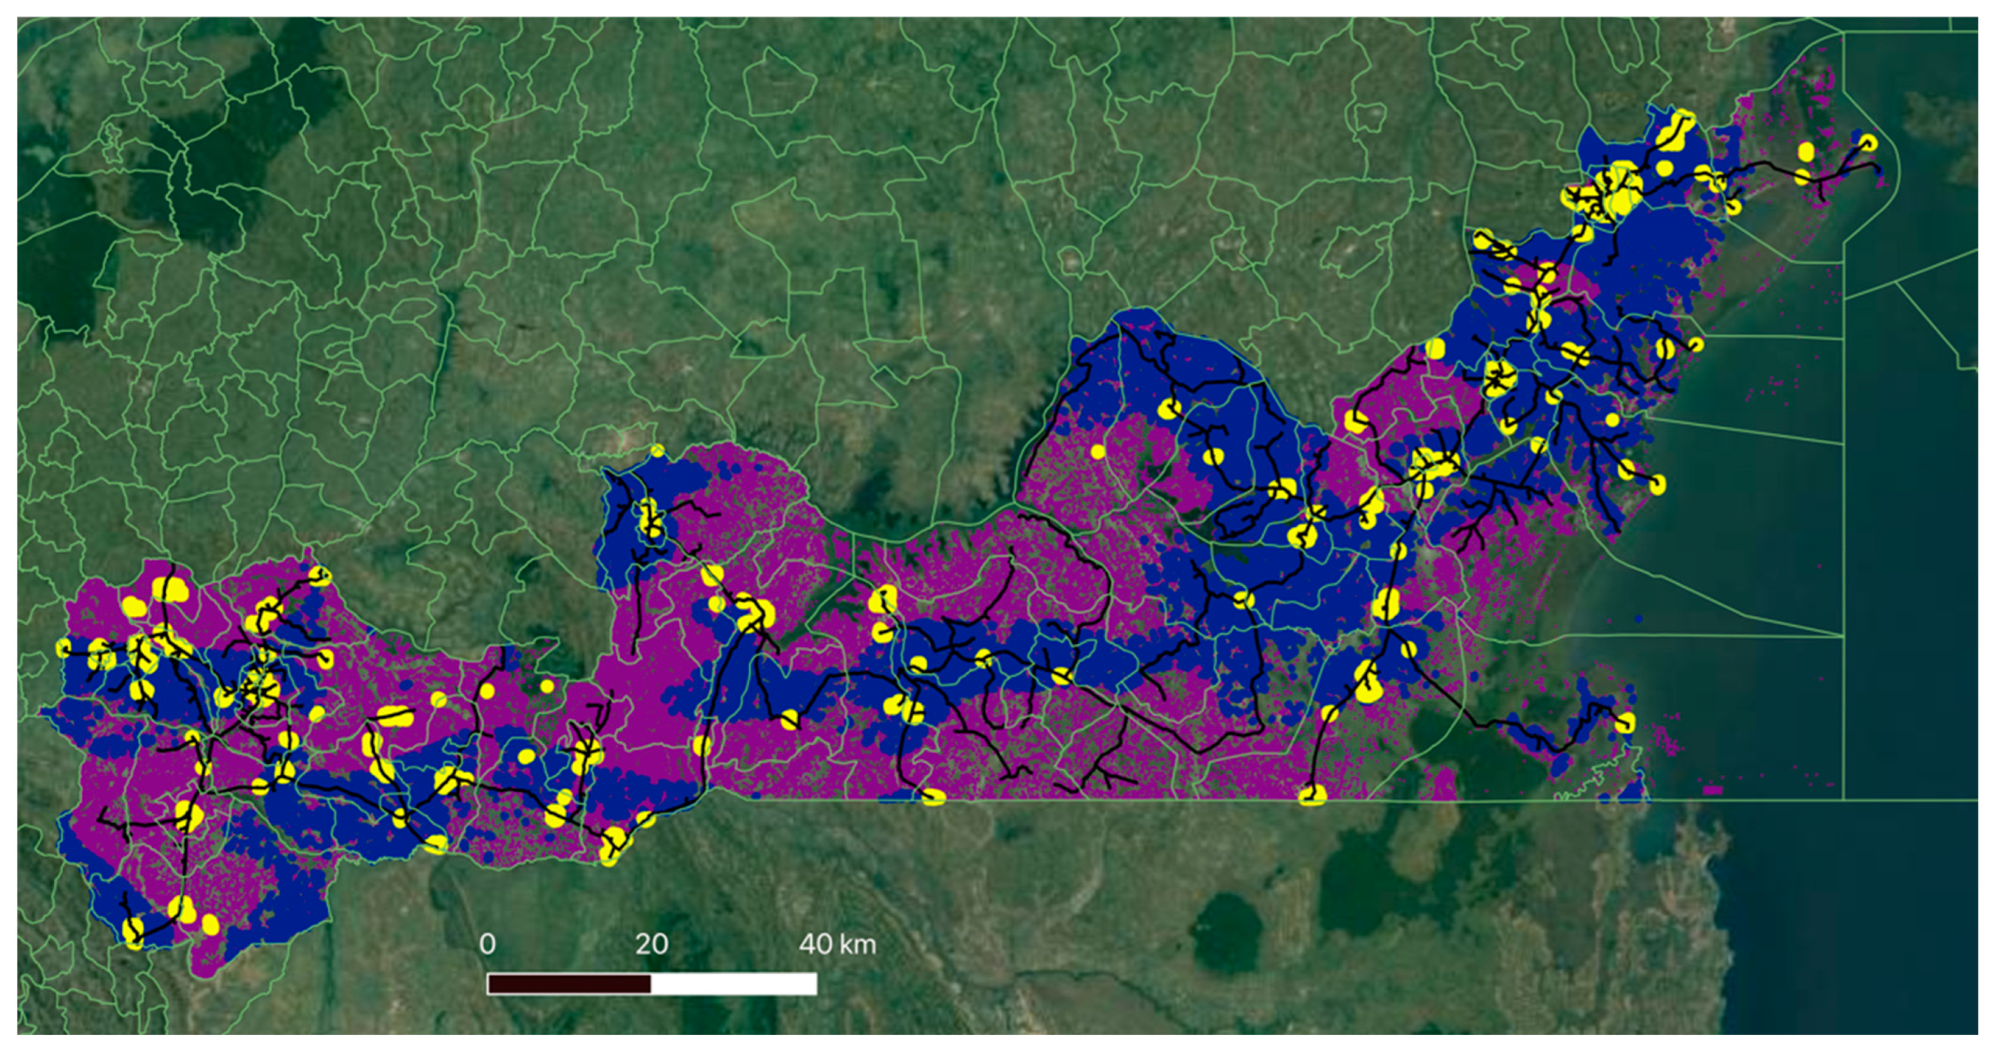
Task: Click the dark half of the scale bar
Action: pyautogui.click(x=569, y=984)
